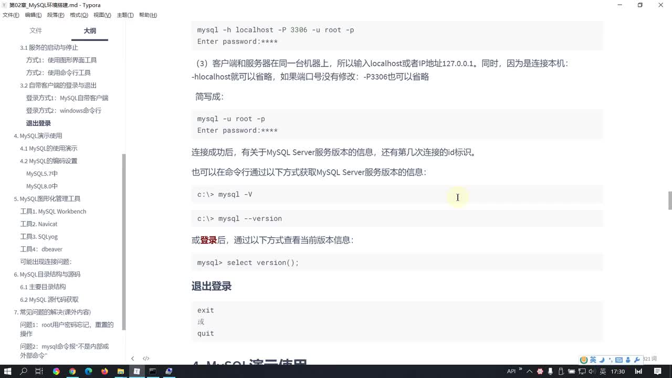The image size is (672, 378).
Task: Switch to the 大纲 sidebar tab
Action: pos(90,31)
